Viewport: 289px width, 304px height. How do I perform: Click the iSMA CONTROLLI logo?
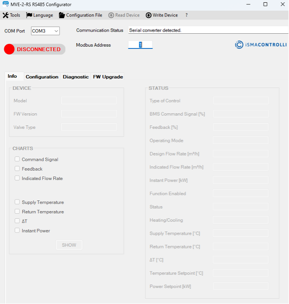(x=261, y=44)
